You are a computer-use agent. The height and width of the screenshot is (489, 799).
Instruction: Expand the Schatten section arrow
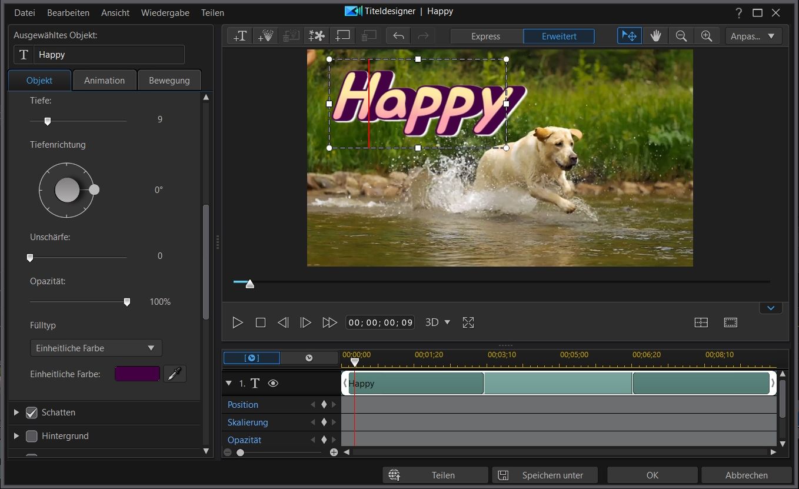(x=16, y=413)
